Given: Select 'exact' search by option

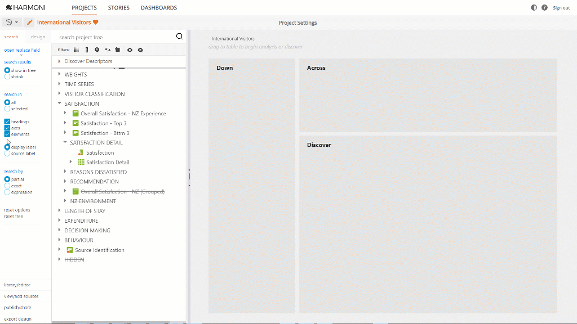Looking at the screenshot, I should [7, 186].
